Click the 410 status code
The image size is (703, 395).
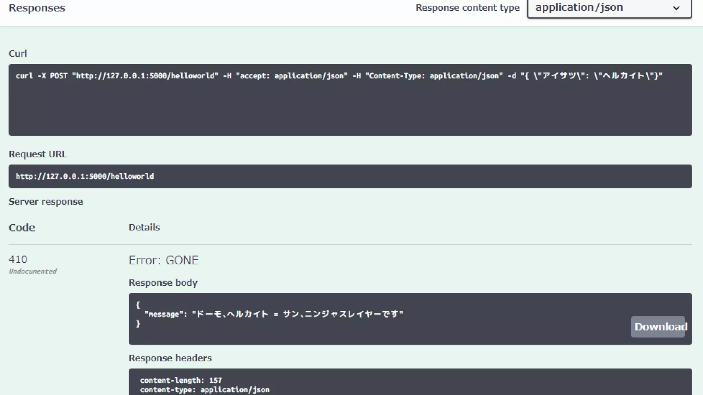coord(18,259)
